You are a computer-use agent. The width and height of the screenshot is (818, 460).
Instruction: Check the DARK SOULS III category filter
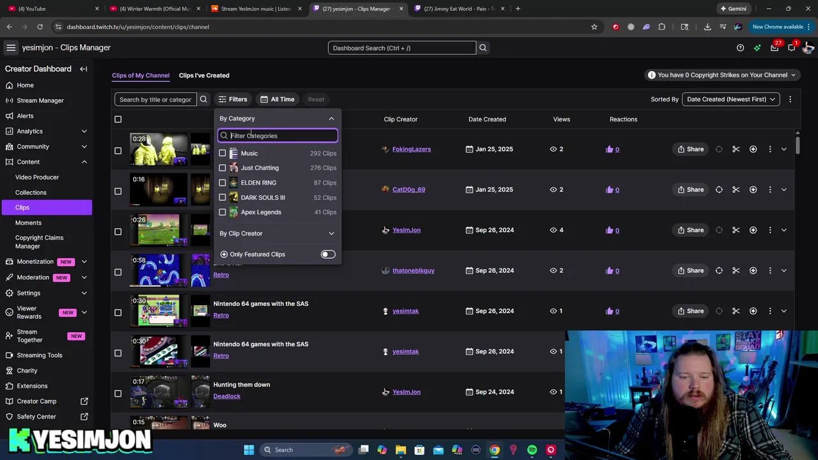(x=222, y=197)
